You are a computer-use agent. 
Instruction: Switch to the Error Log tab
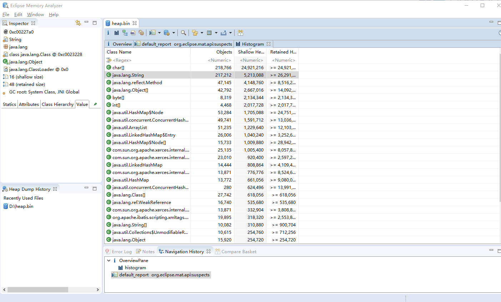pyautogui.click(x=119, y=251)
